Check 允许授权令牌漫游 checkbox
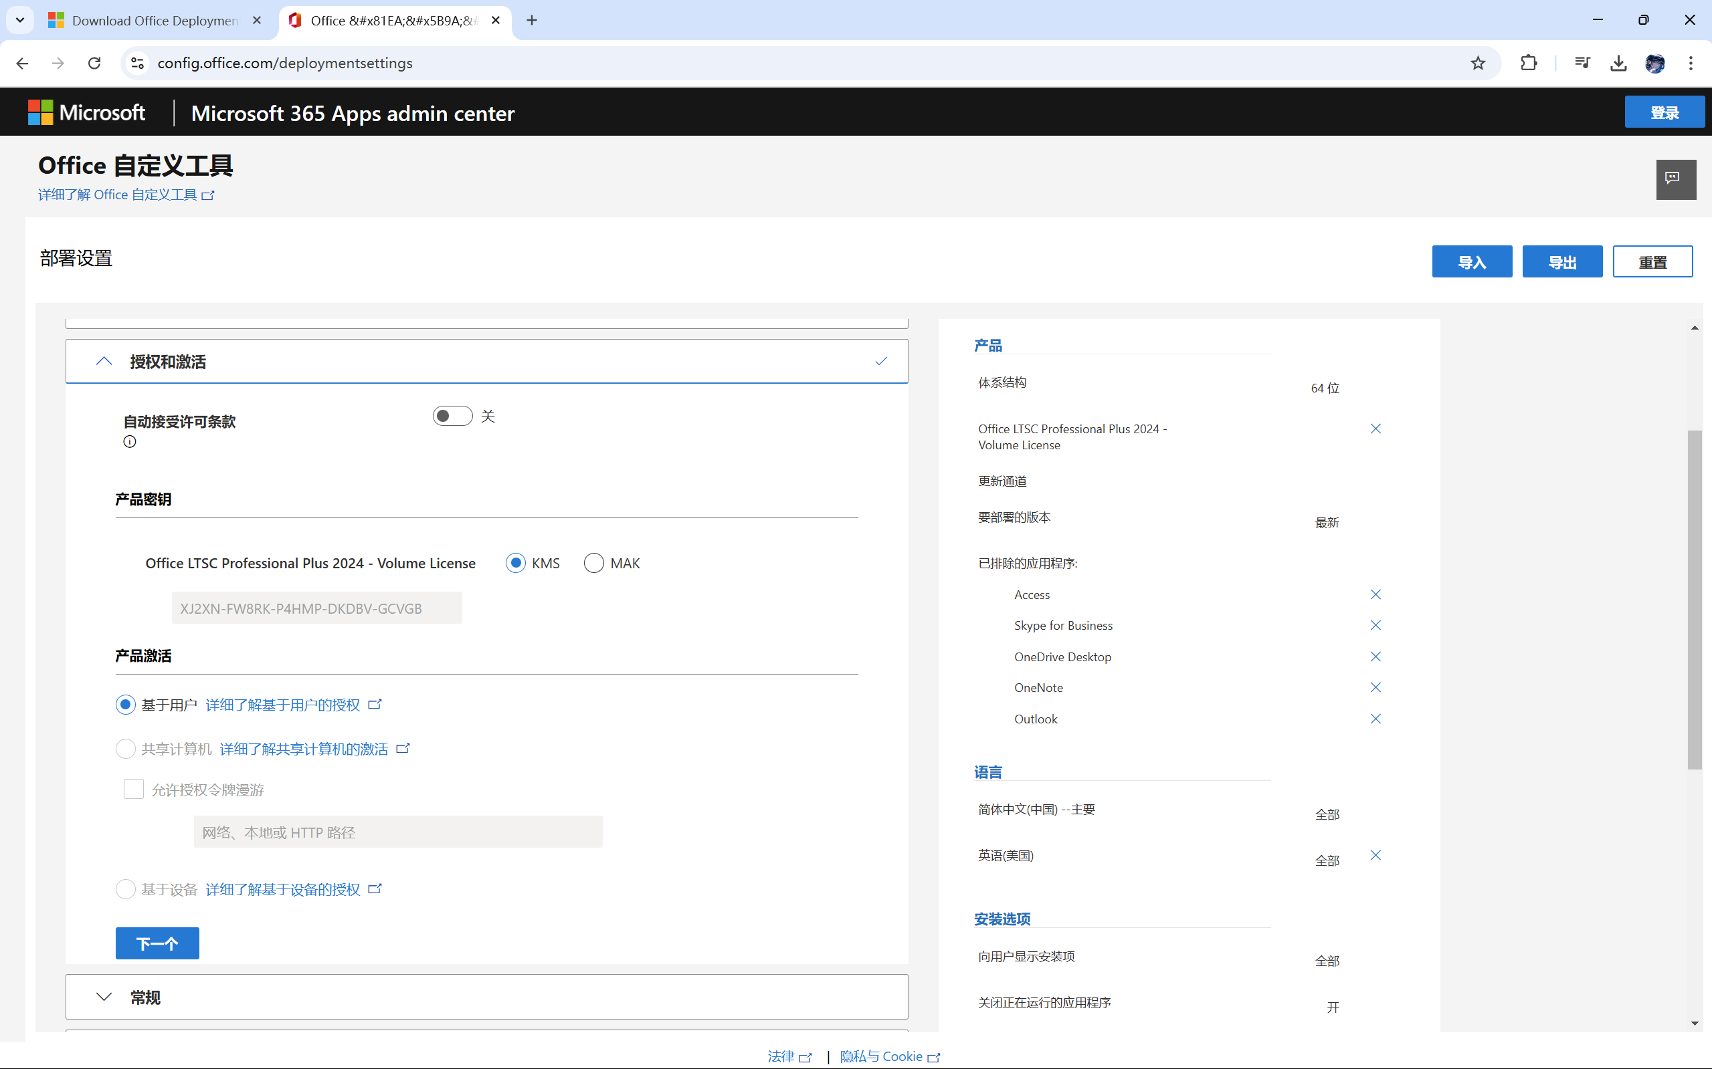This screenshot has height=1069, width=1712. [134, 789]
